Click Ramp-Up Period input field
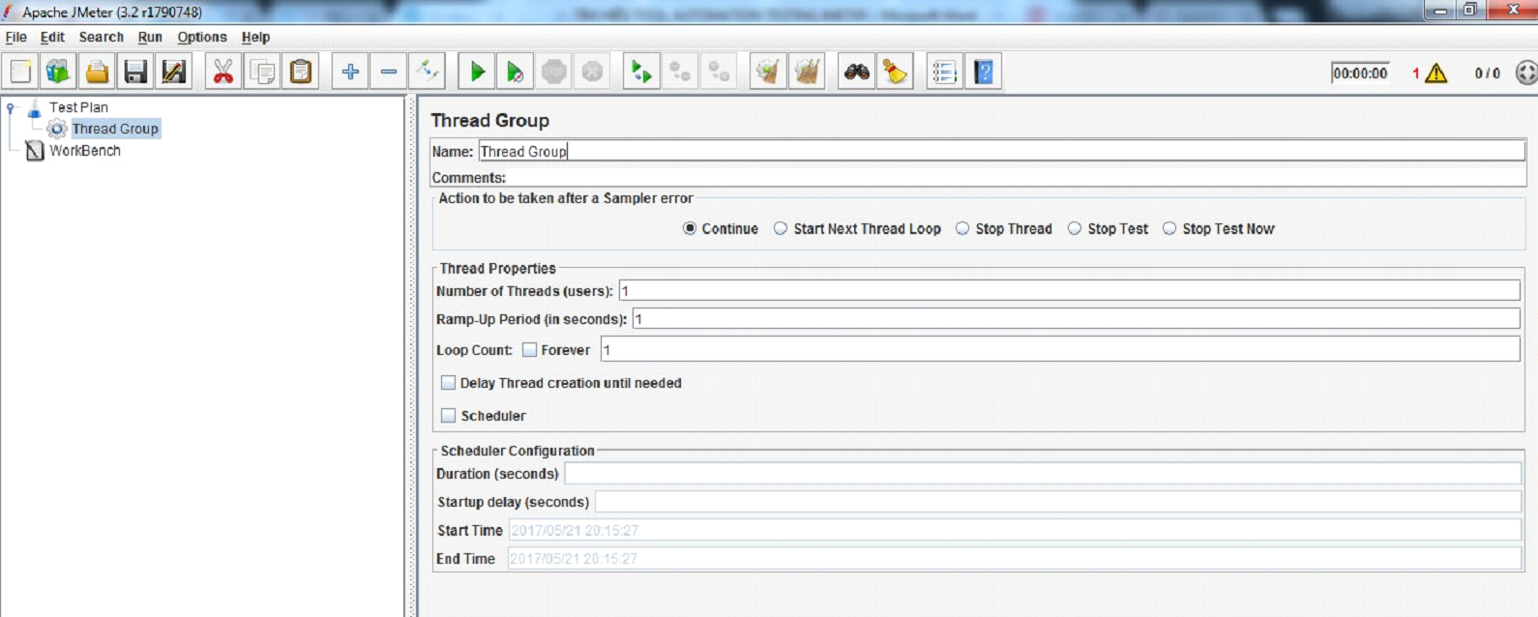The width and height of the screenshot is (1538, 617). coord(1077,319)
